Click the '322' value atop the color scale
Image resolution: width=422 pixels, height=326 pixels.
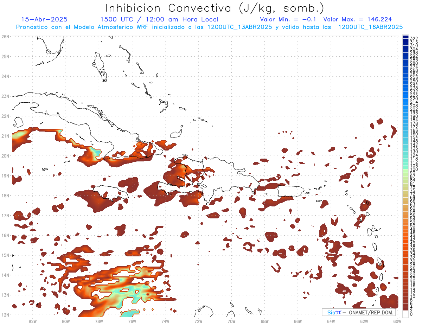414,38
